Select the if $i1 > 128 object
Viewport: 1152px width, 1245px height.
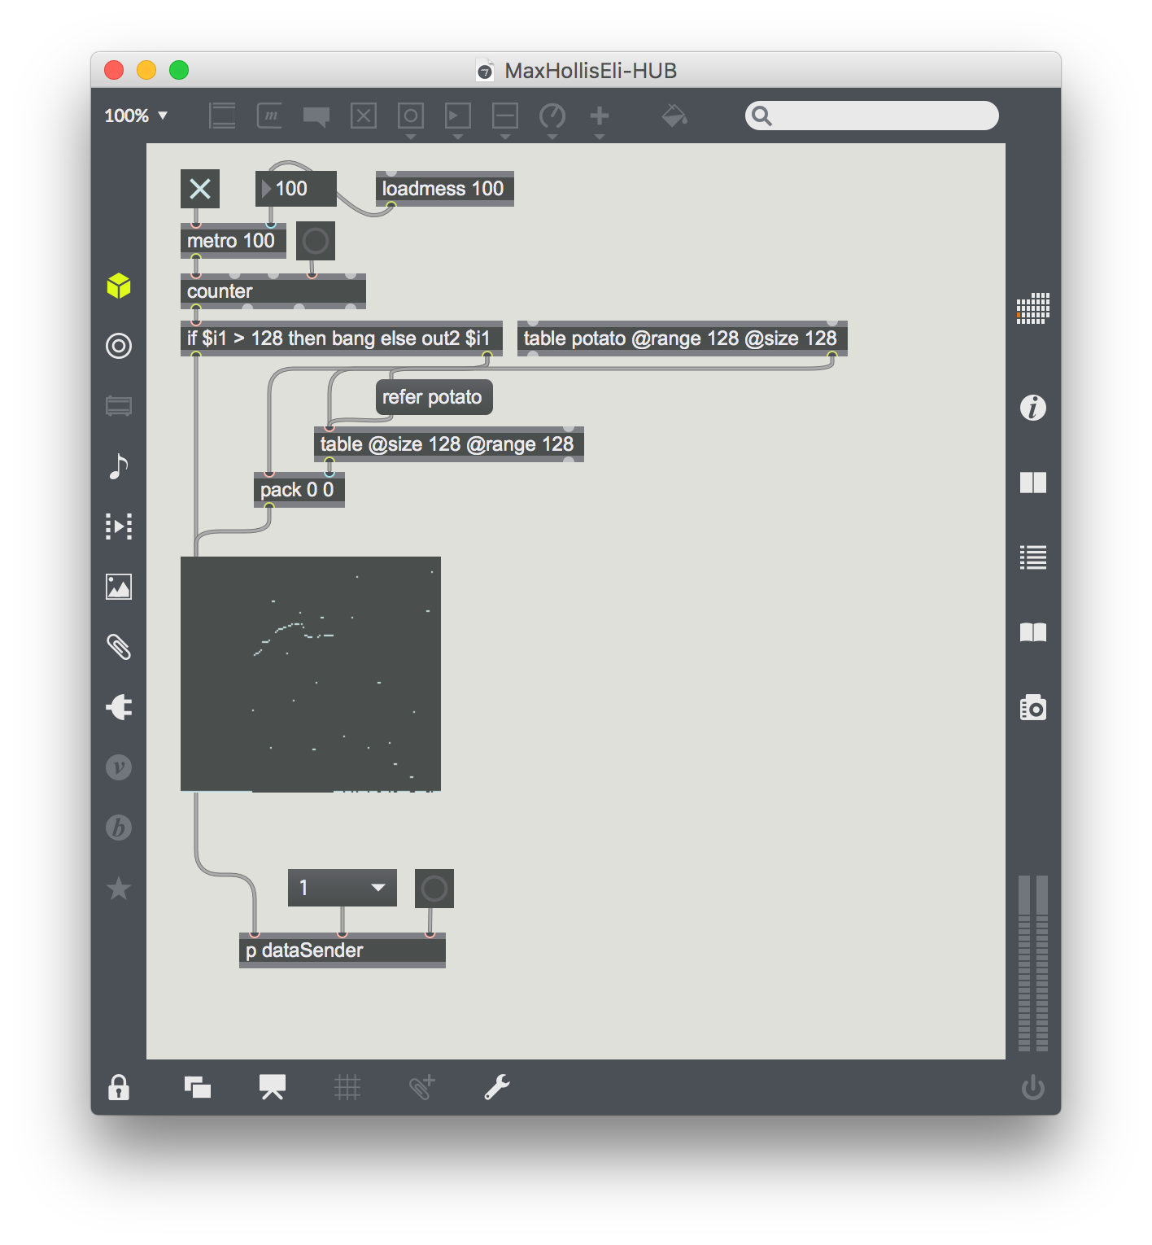click(x=342, y=339)
